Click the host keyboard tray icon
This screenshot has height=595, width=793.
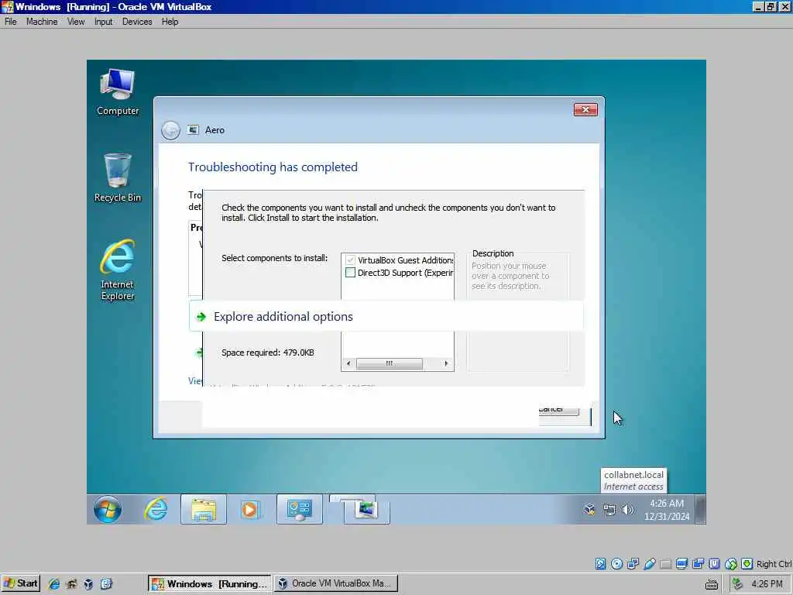click(712, 584)
